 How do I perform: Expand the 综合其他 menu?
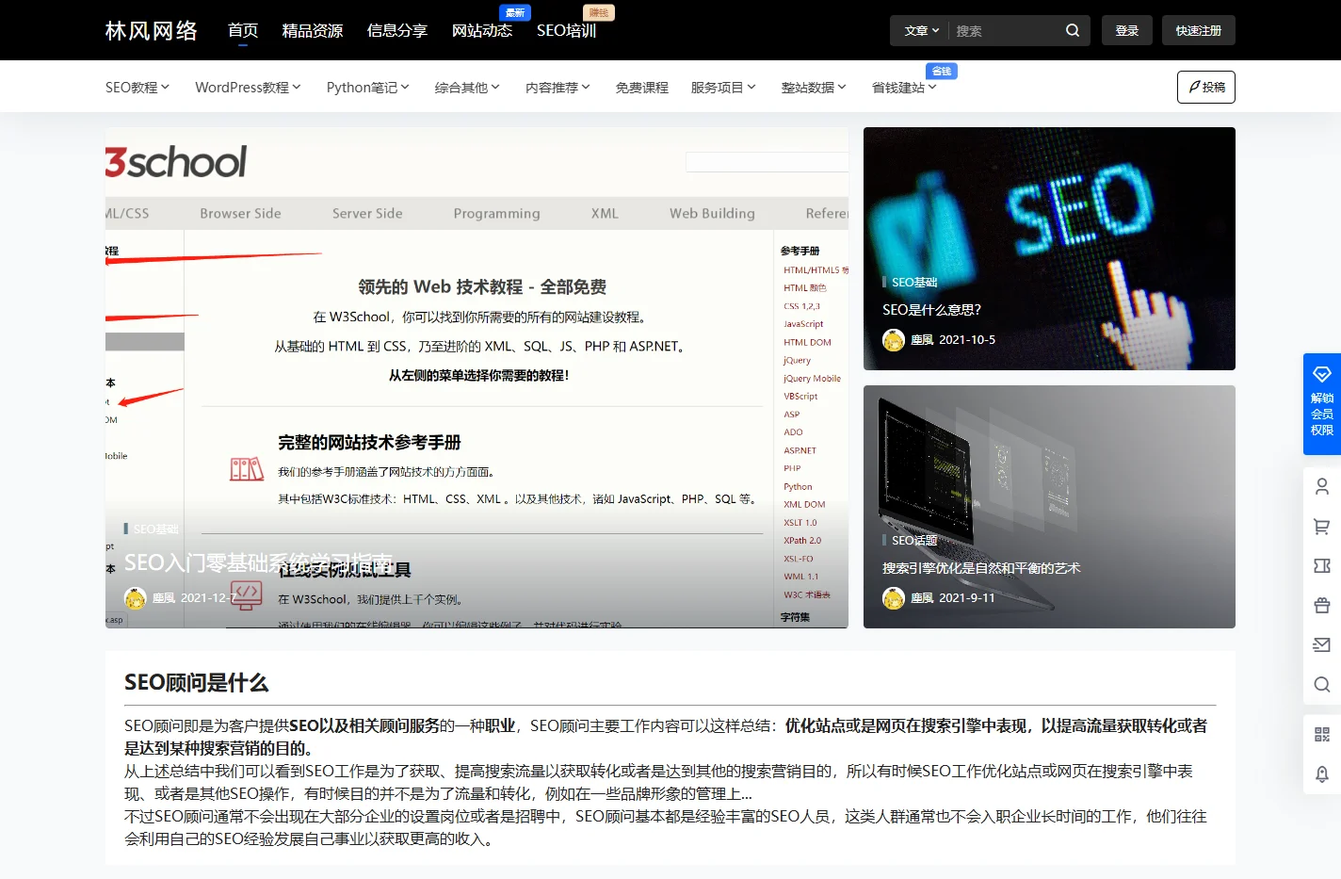point(467,87)
